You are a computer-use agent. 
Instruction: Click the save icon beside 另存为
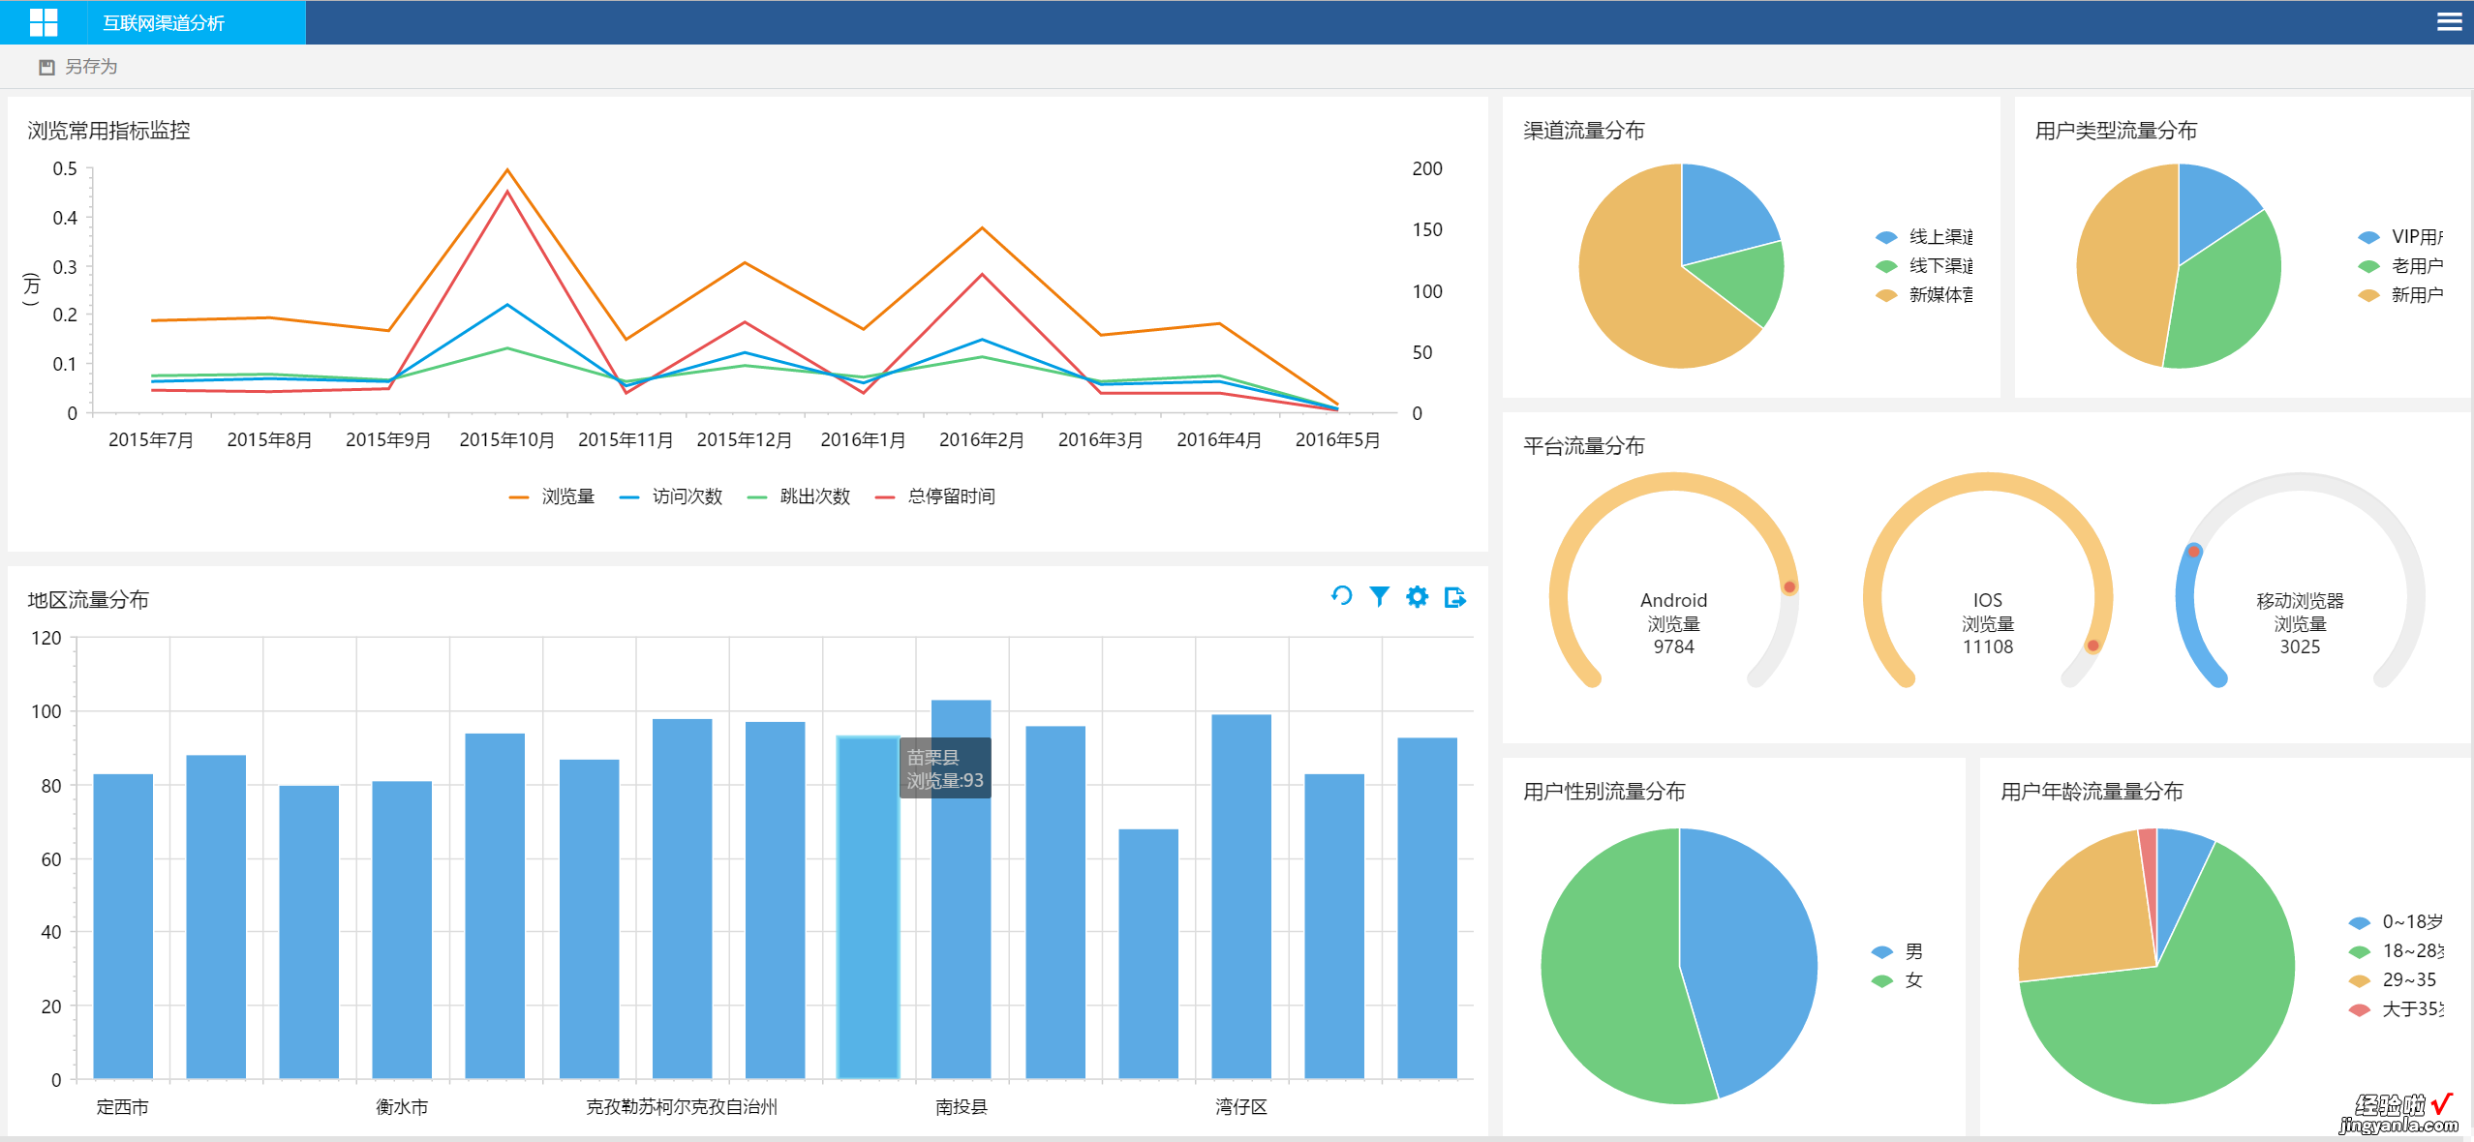click(46, 67)
